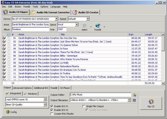Switch to Audio File Format Converter tab
167x119 pixels.
[x=50, y=12]
